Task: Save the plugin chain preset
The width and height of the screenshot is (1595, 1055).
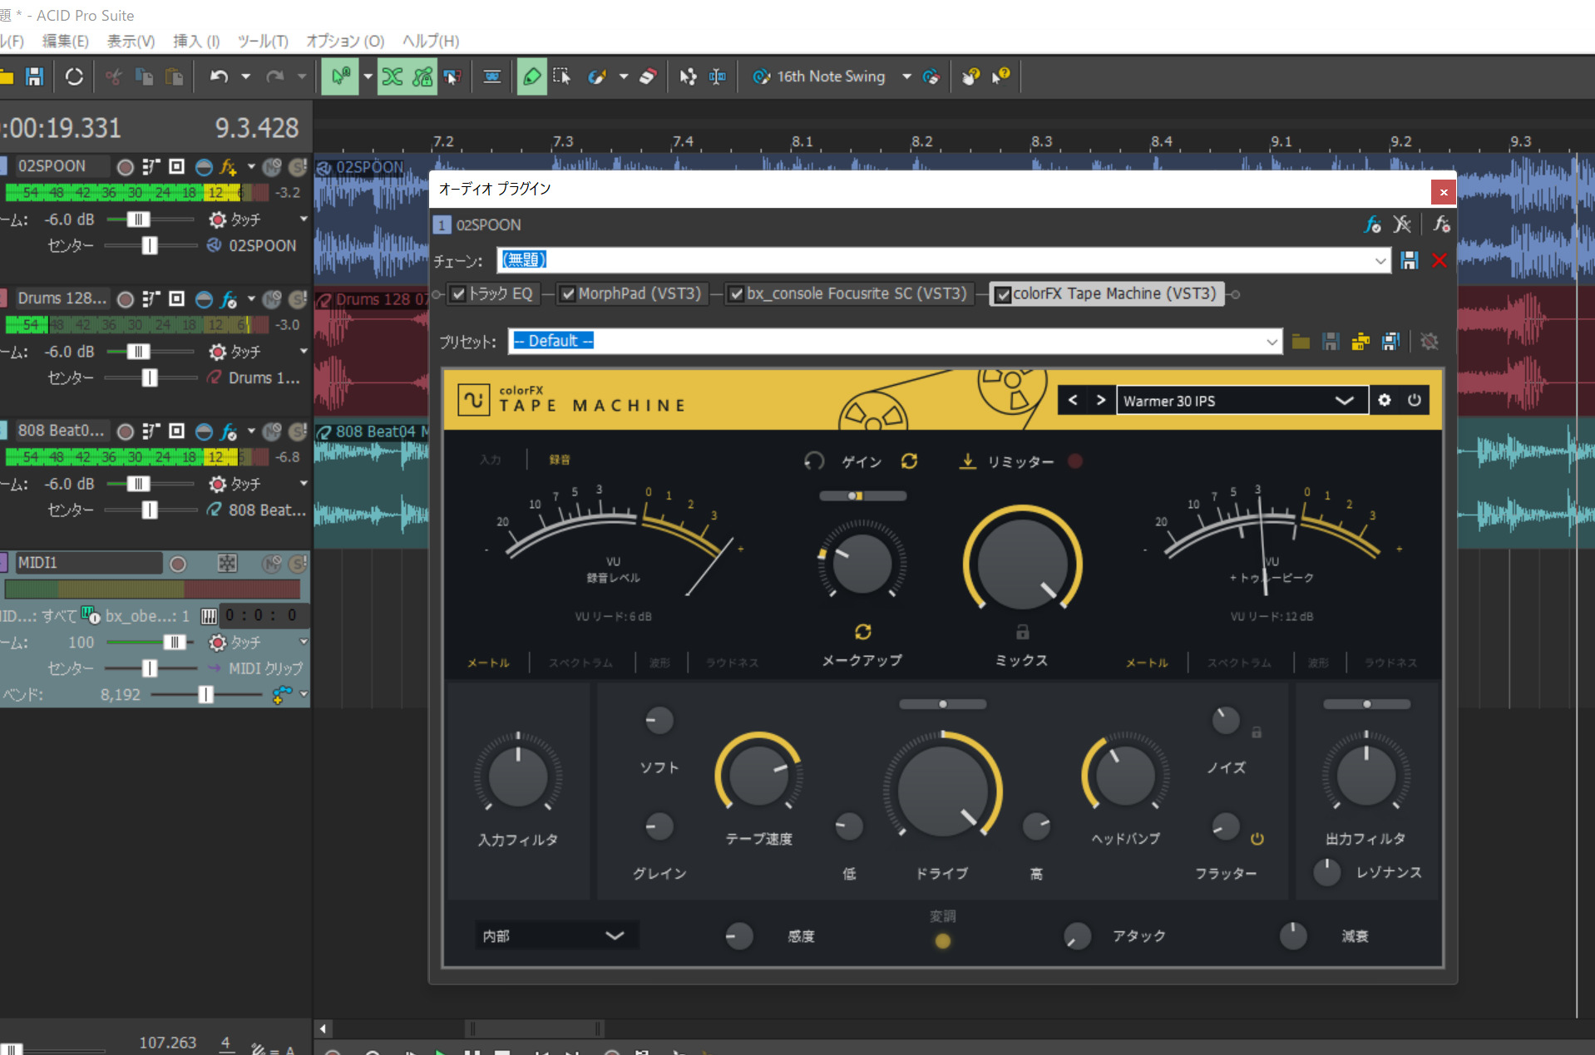Action: click(1409, 260)
